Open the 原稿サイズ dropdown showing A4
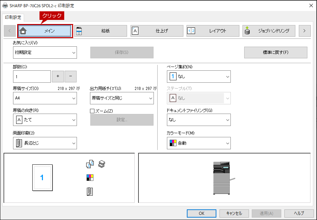 coord(45,98)
